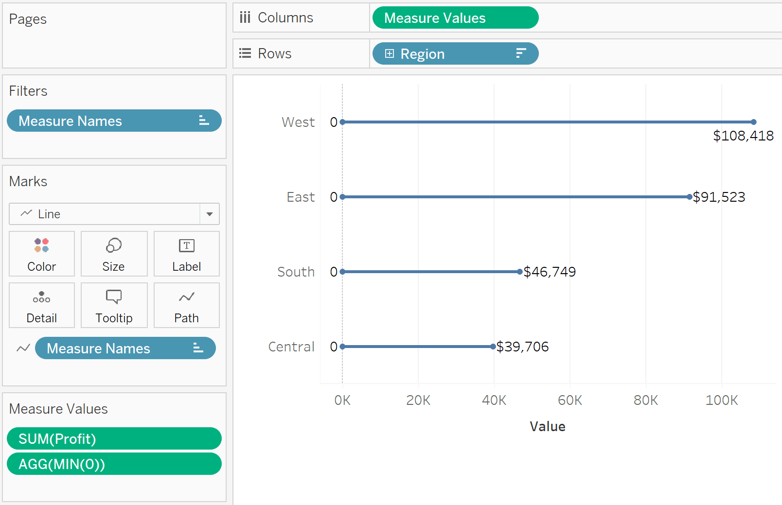Viewport: 782px width, 505px height.
Task: Click the Measure Values card title
Action: [x=58, y=409]
